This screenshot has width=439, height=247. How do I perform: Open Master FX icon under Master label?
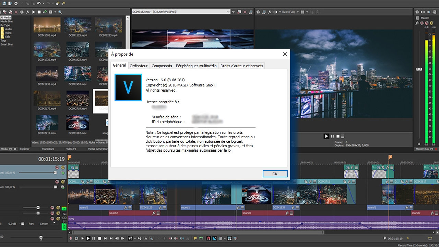tap(417, 23)
